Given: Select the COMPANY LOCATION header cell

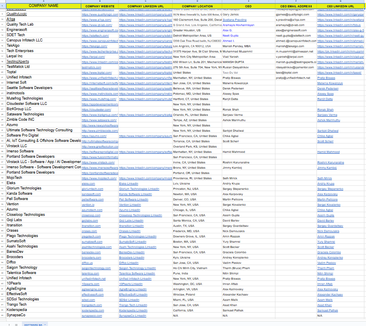Looking at the screenshot, I should point(197,6).
